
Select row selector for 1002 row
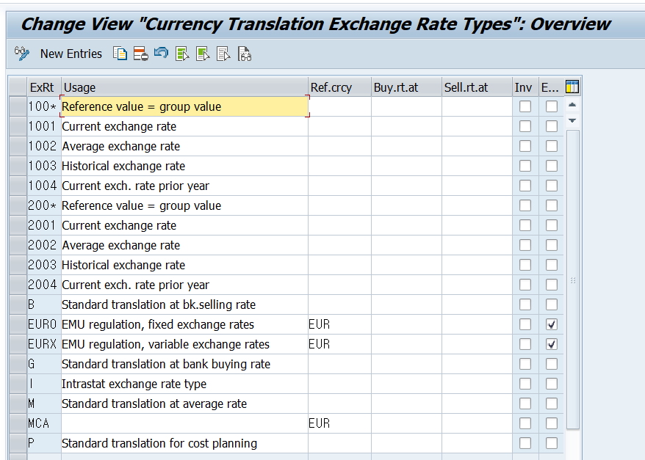(x=18, y=146)
